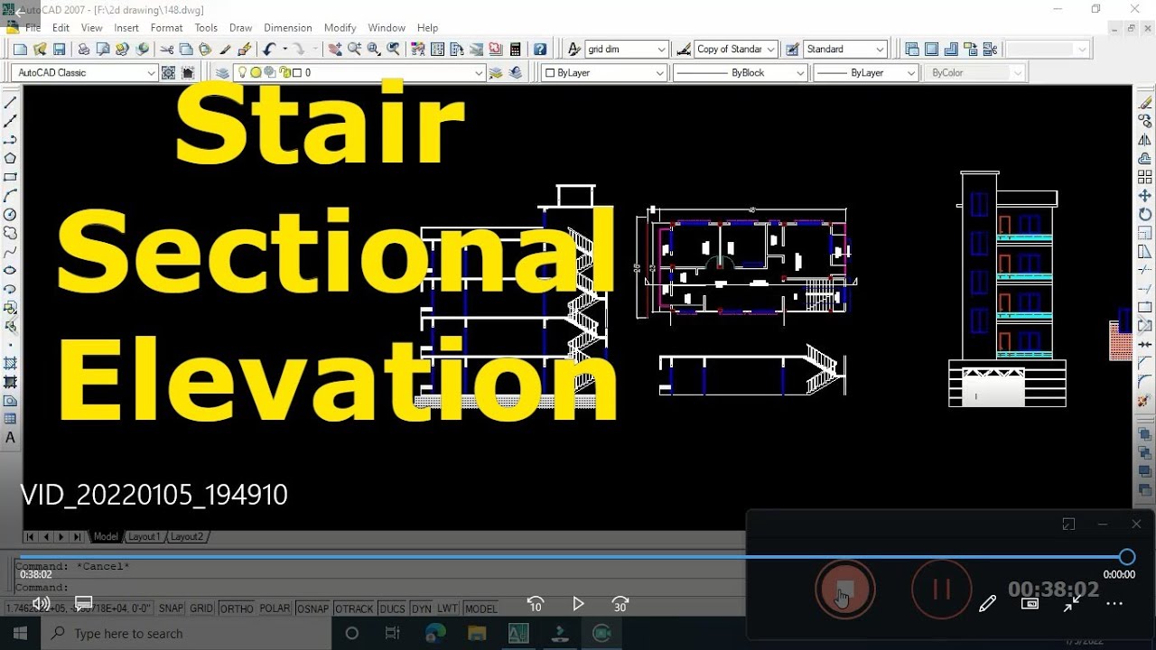Select the Erase tool in Modify toolbar
This screenshot has width=1156, height=650.
1145,103
